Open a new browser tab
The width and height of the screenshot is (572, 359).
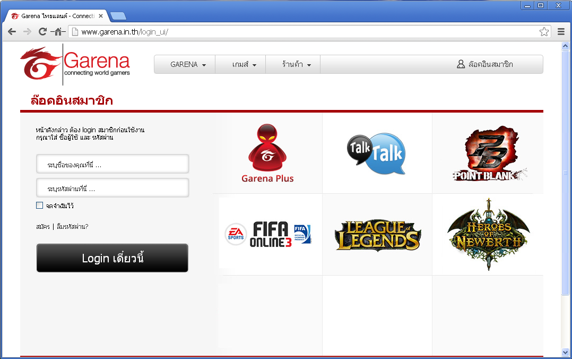pyautogui.click(x=118, y=16)
